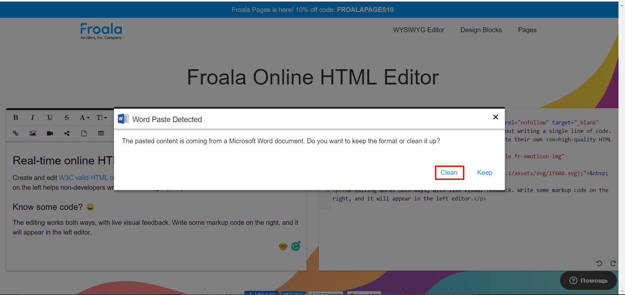Click the 'Froala Online HTML Editor' title
This screenshot has height=295, width=625.
313,77
